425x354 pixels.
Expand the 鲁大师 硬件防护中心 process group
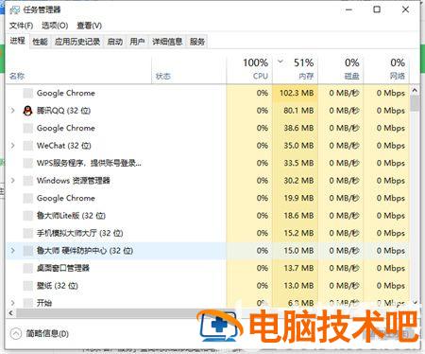[13, 251]
